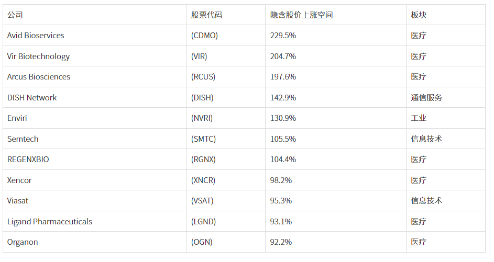Viewport: 494px width, 262px height.
Task: Click the (NVRI) ticker symbol
Action: coord(202,118)
